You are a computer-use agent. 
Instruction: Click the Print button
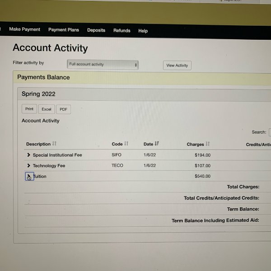click(x=29, y=109)
